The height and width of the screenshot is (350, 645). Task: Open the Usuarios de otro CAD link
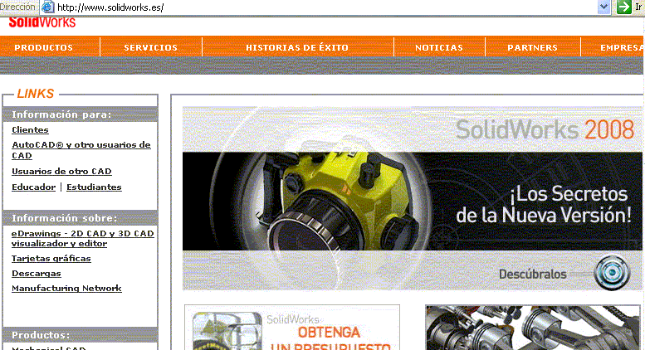[x=61, y=172]
